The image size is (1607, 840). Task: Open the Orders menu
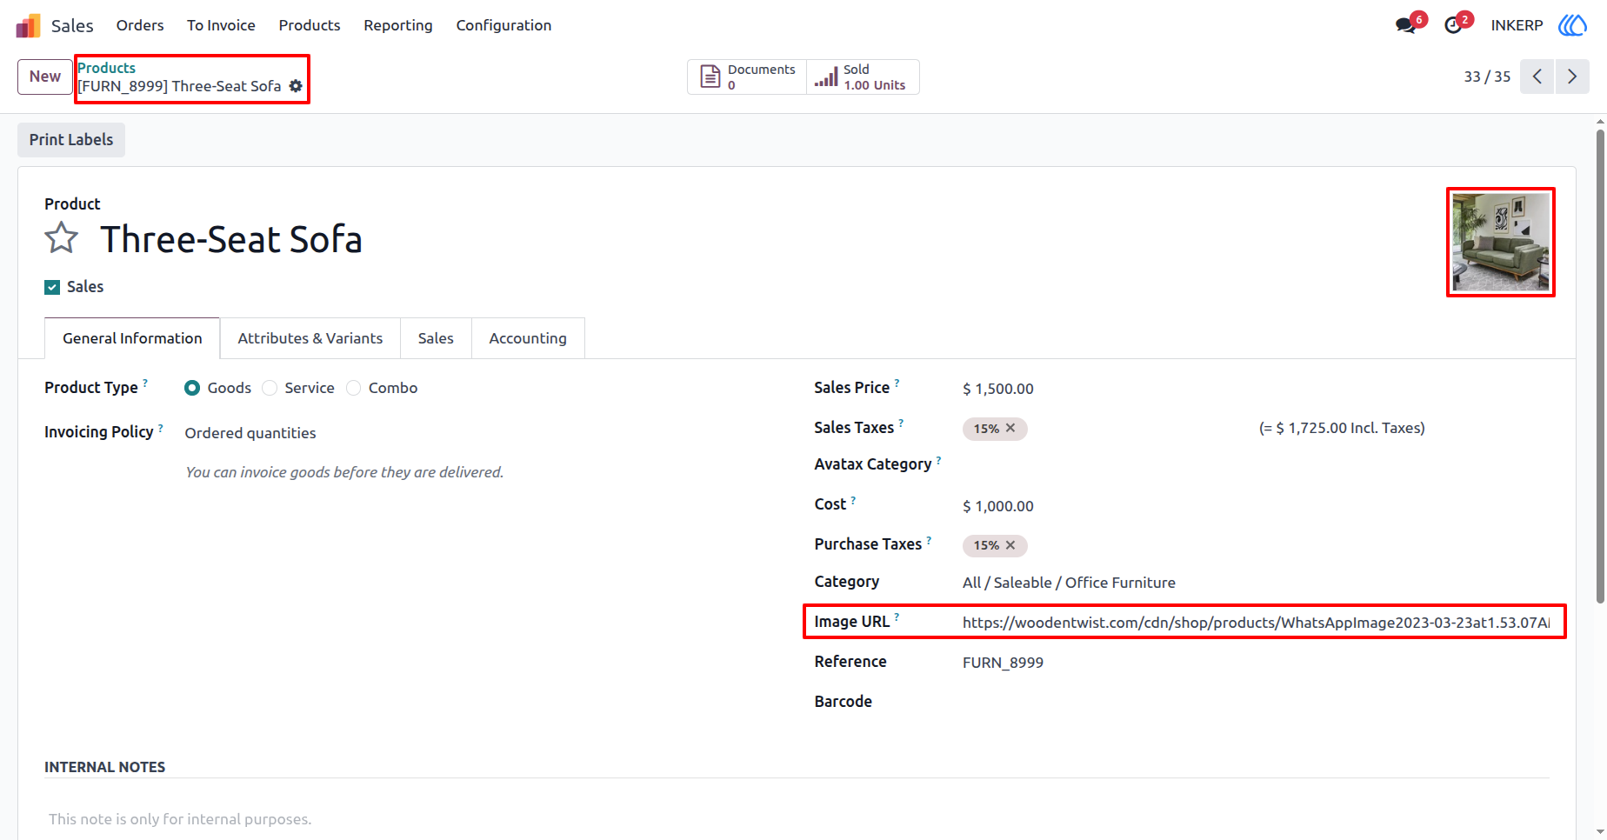point(140,25)
